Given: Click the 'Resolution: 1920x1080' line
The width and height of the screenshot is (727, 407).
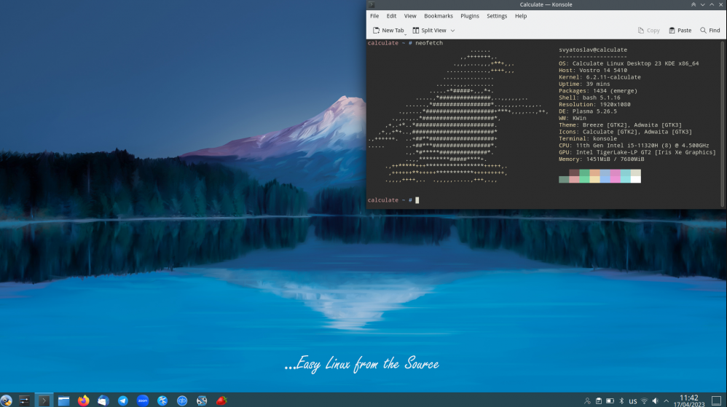Looking at the screenshot, I should pyautogui.click(x=594, y=104).
